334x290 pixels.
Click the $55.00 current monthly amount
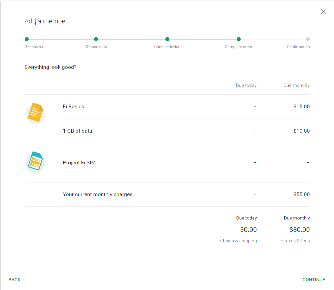coord(301,194)
